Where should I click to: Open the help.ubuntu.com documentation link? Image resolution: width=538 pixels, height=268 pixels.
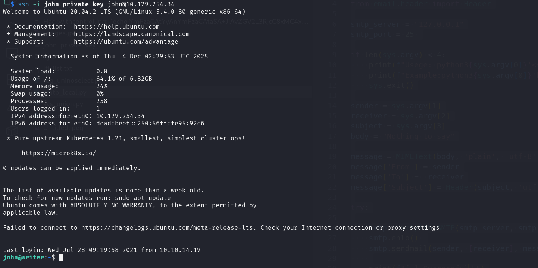tap(116, 27)
